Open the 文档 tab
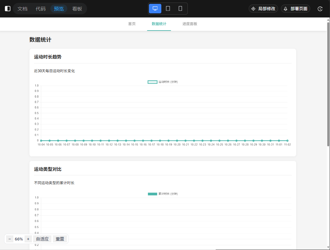 pos(22,9)
